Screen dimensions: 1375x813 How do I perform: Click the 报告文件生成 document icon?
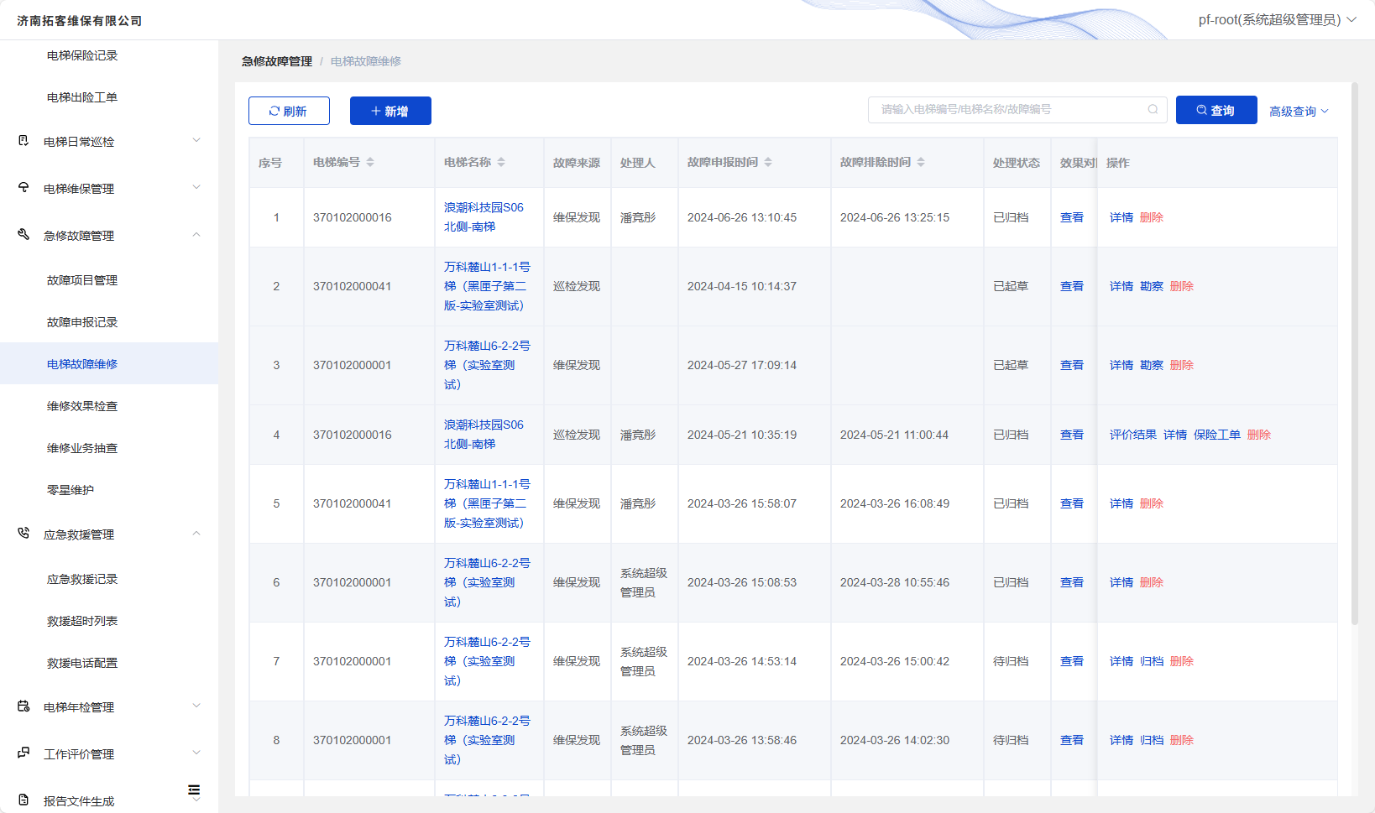(24, 800)
